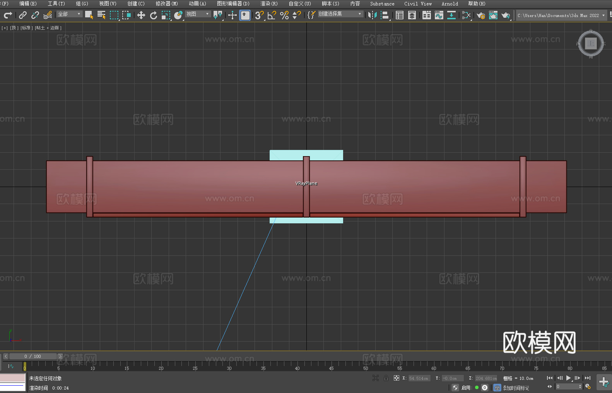Open Edit Named Selection Sets
Screen dimensions: 612x393
(x=311, y=15)
